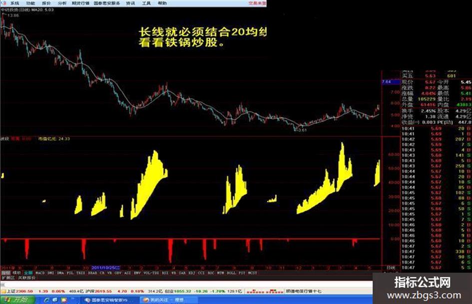This screenshot has width=472, height=304.
Task: Open the Windows 开始 start button
Action: click(17, 300)
